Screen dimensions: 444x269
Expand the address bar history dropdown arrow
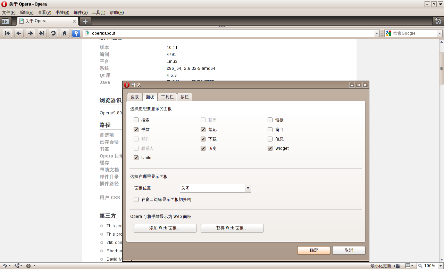tap(377, 33)
